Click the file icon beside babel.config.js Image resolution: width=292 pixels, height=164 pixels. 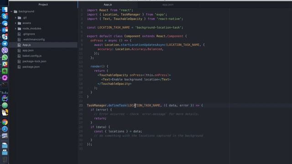(19, 56)
